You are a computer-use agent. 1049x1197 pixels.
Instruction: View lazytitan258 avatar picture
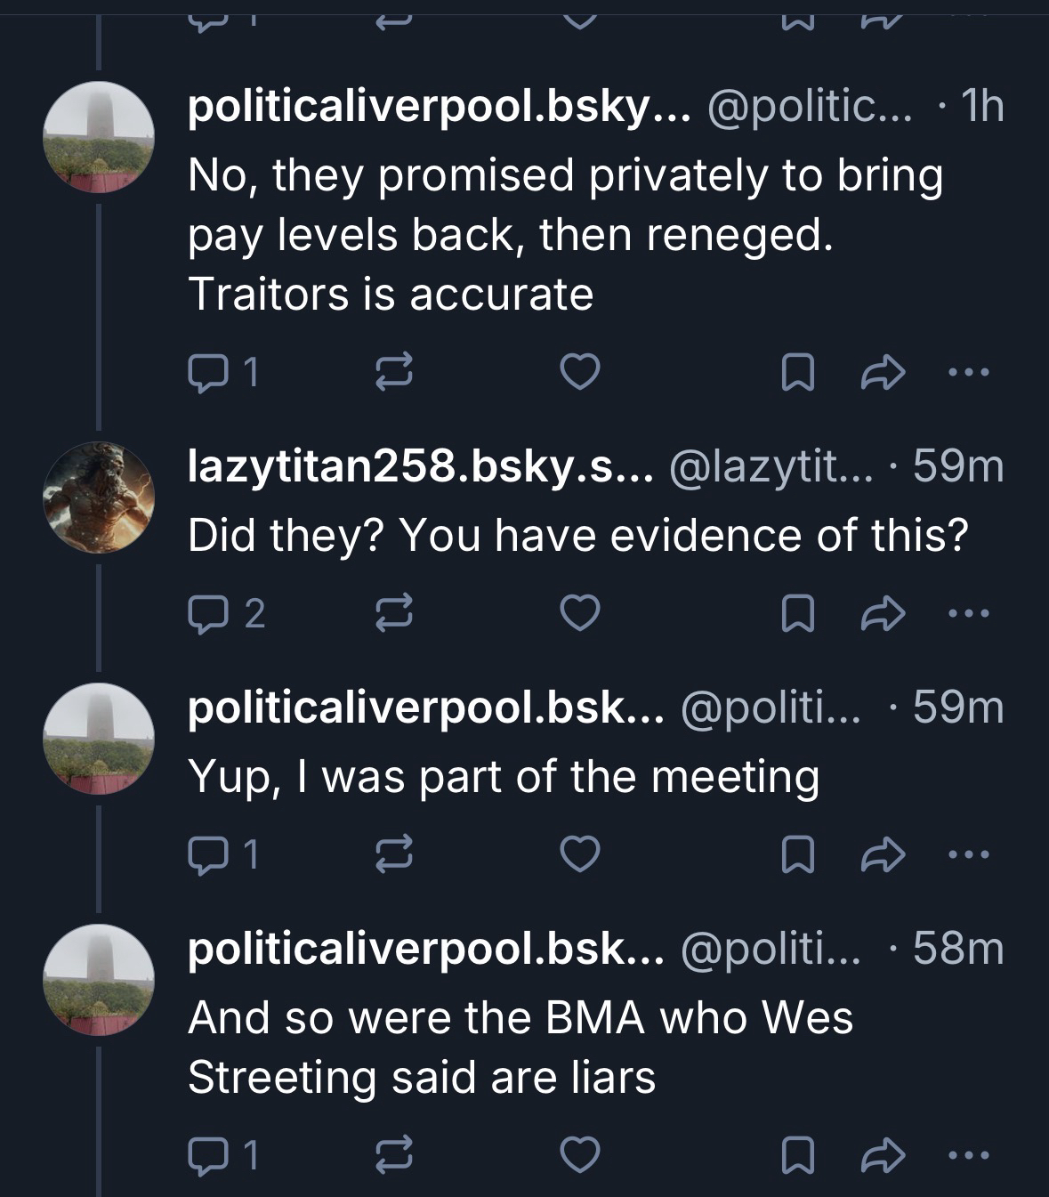tap(100, 497)
